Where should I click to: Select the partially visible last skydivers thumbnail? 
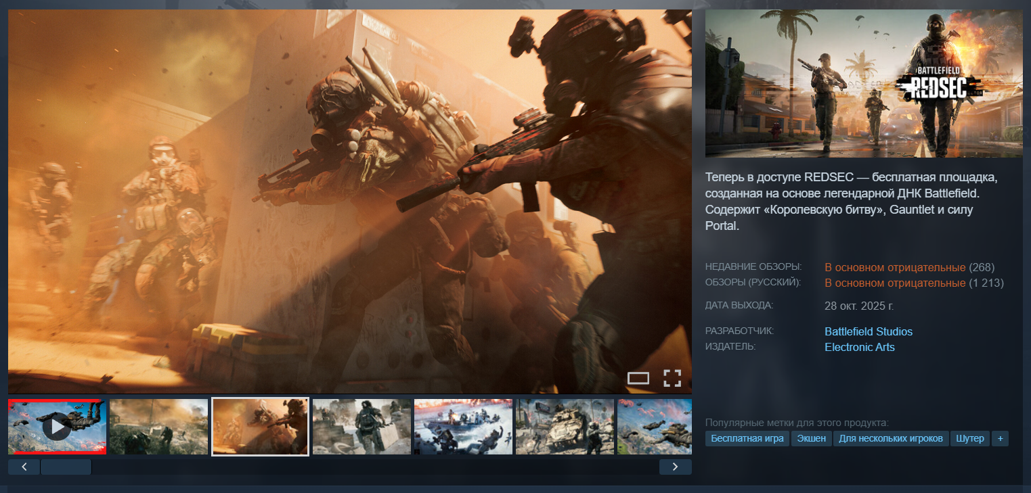[655, 427]
